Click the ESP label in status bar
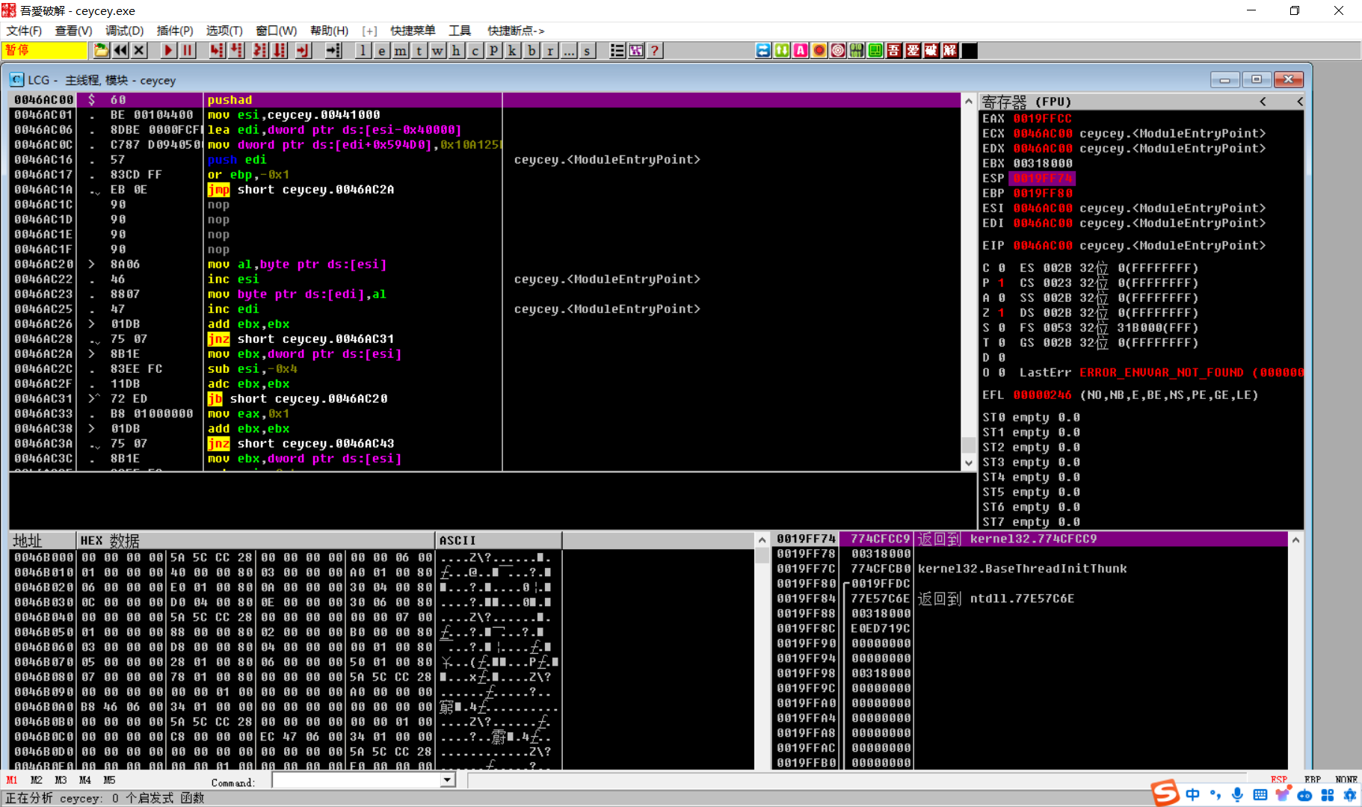The height and width of the screenshot is (807, 1362). [1278, 779]
